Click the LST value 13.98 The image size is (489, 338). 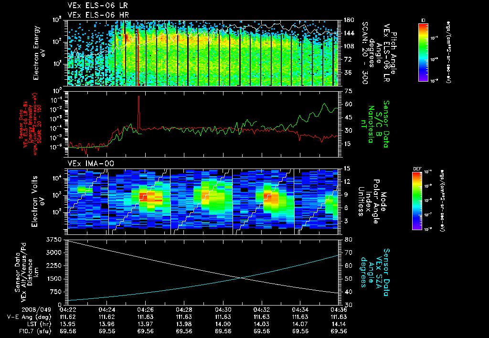point(184,324)
